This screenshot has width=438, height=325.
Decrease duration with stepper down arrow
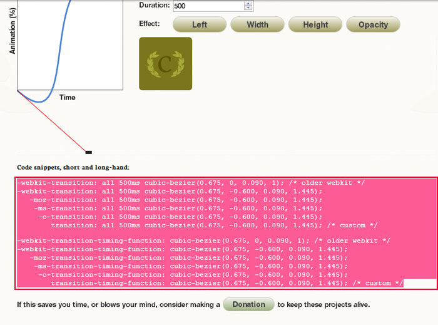click(248, 8)
